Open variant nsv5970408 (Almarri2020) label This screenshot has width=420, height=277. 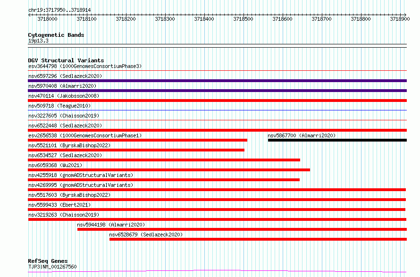tap(62, 86)
